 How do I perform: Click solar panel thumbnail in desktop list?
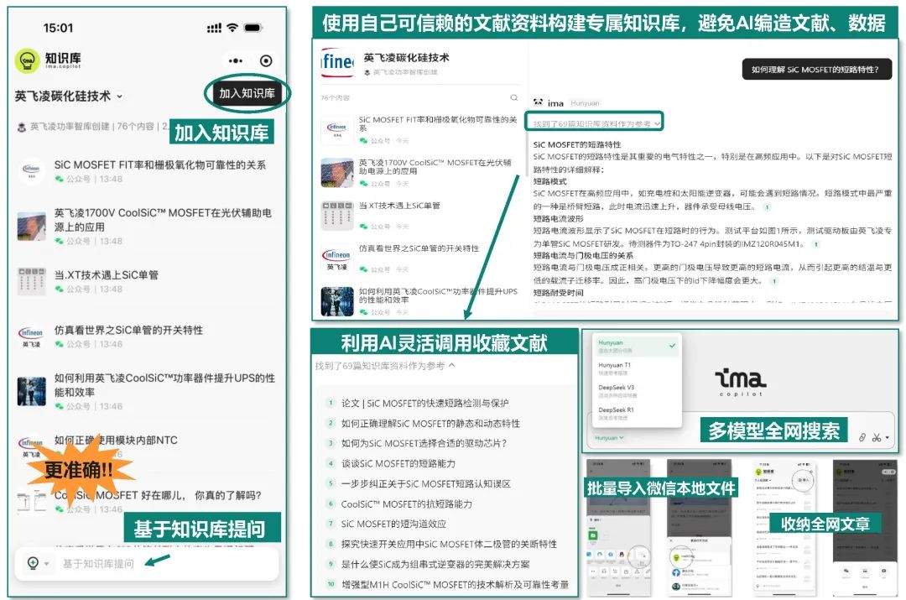(x=337, y=173)
